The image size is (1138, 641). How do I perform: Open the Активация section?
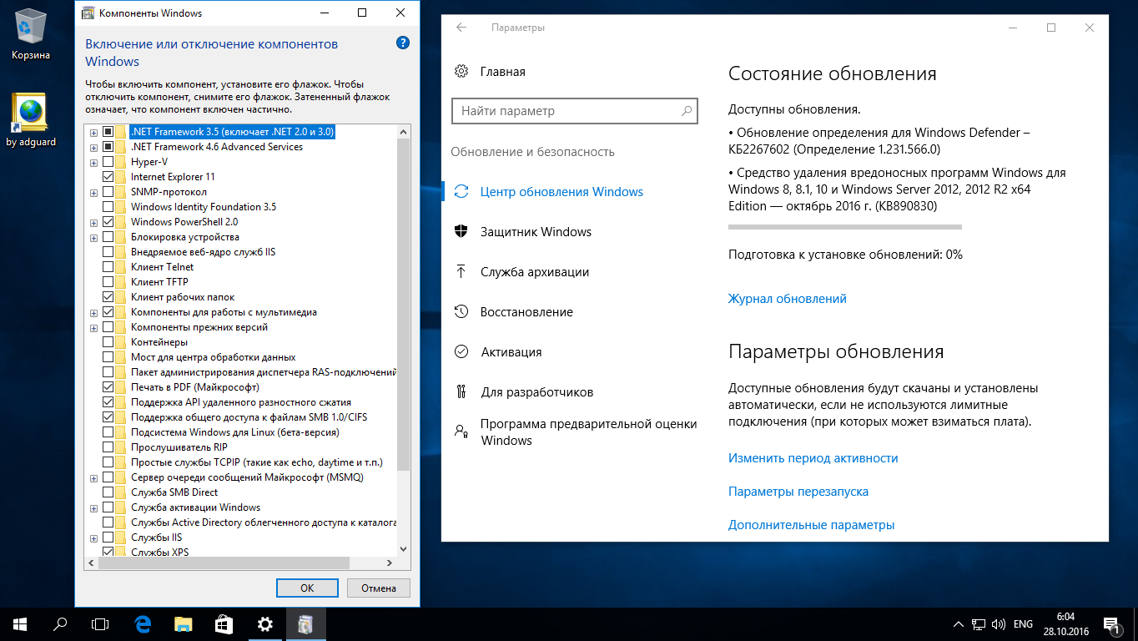(511, 352)
